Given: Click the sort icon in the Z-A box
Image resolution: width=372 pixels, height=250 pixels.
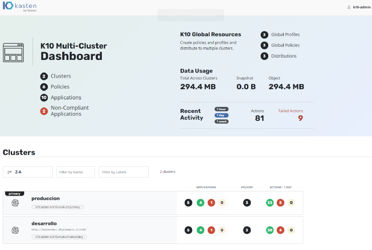Looking at the screenshot, I should click(x=10, y=172).
